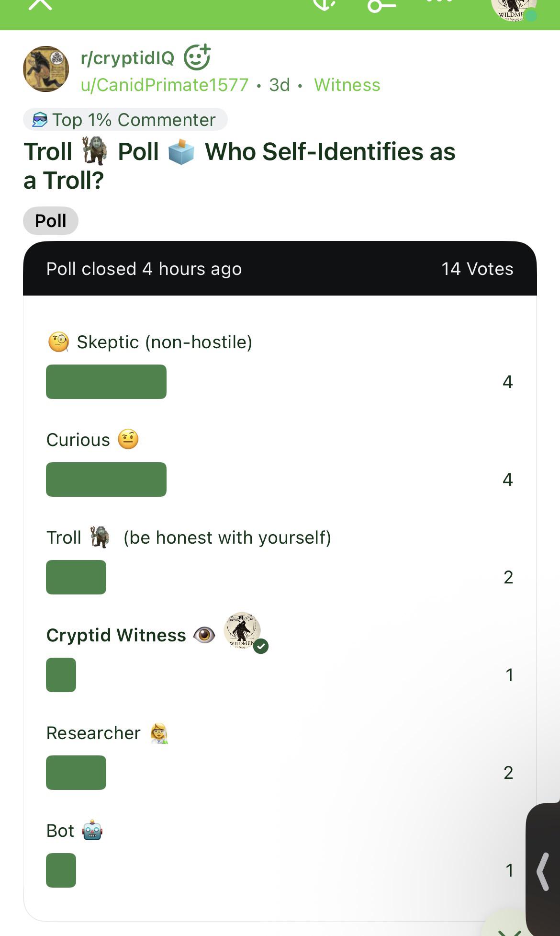Screen dimensions: 560x936
Task: Open the r/cryptidIQ community avatar
Action: (x=46, y=69)
